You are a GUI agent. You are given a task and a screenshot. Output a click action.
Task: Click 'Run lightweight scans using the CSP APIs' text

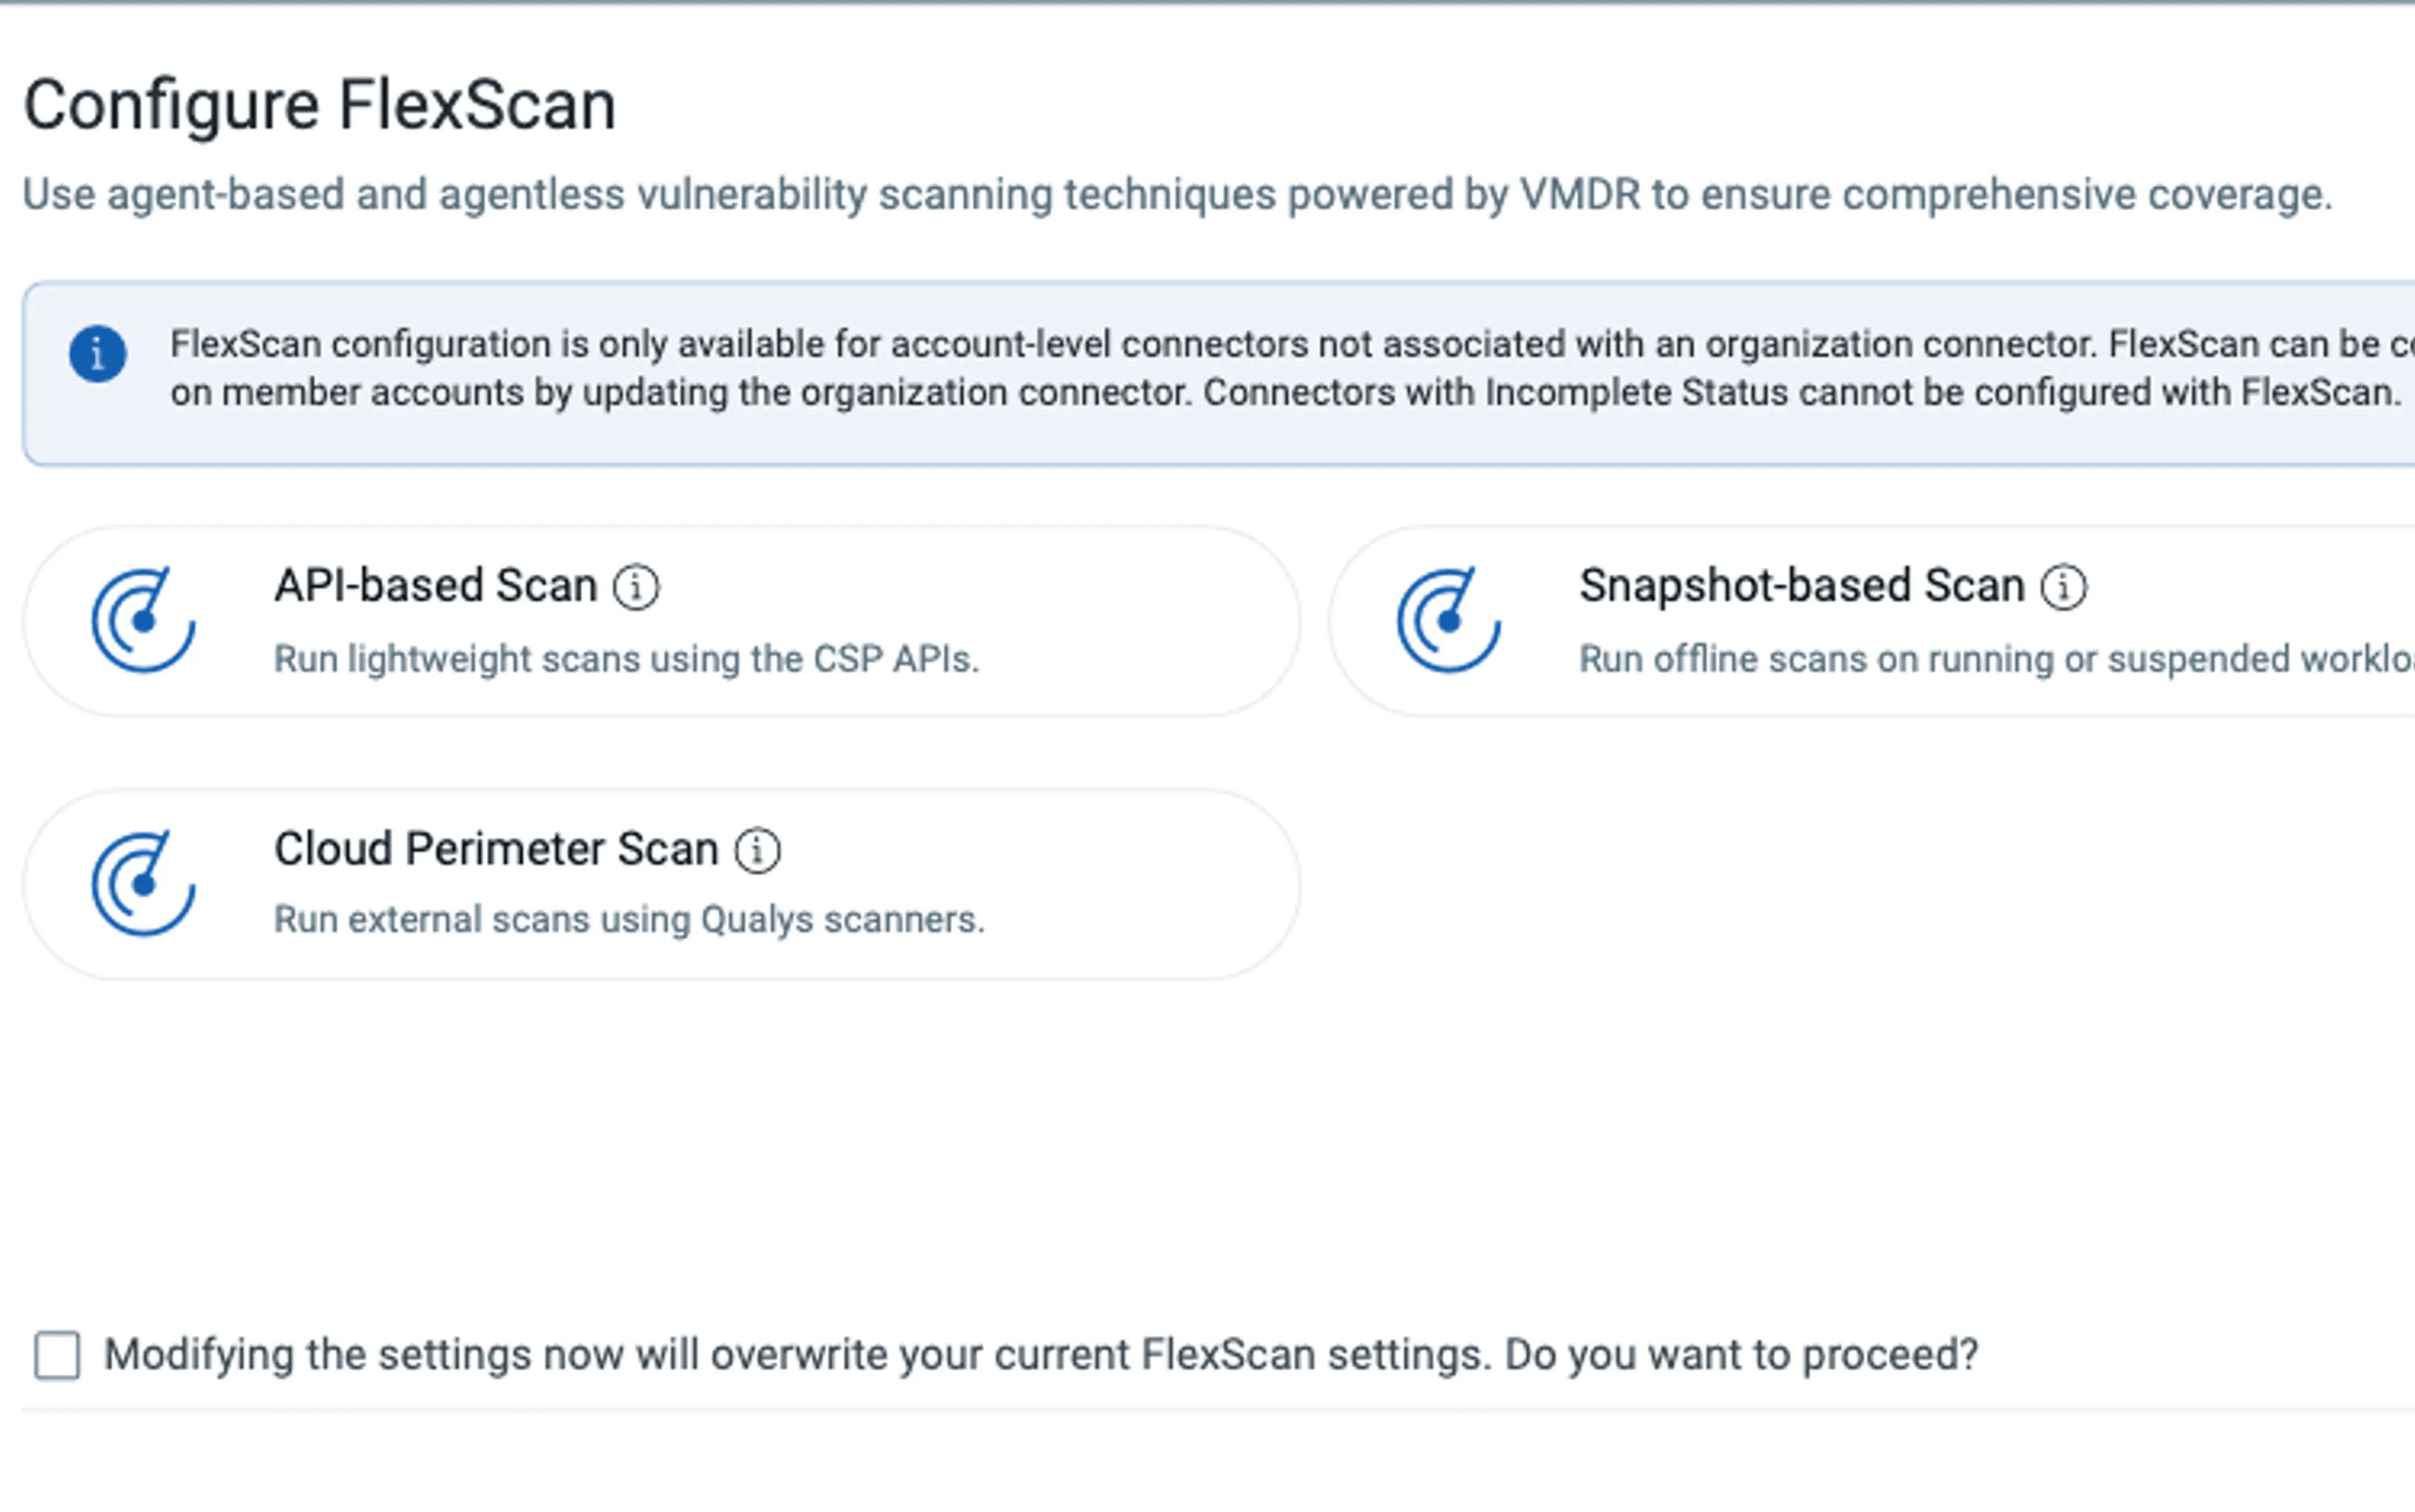point(626,659)
